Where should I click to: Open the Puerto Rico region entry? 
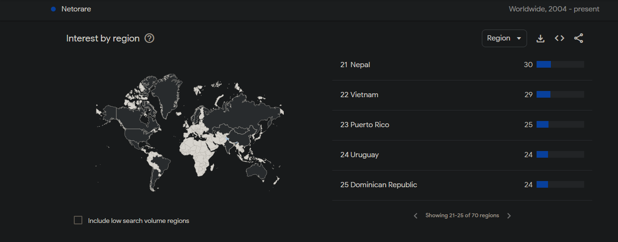click(462, 125)
